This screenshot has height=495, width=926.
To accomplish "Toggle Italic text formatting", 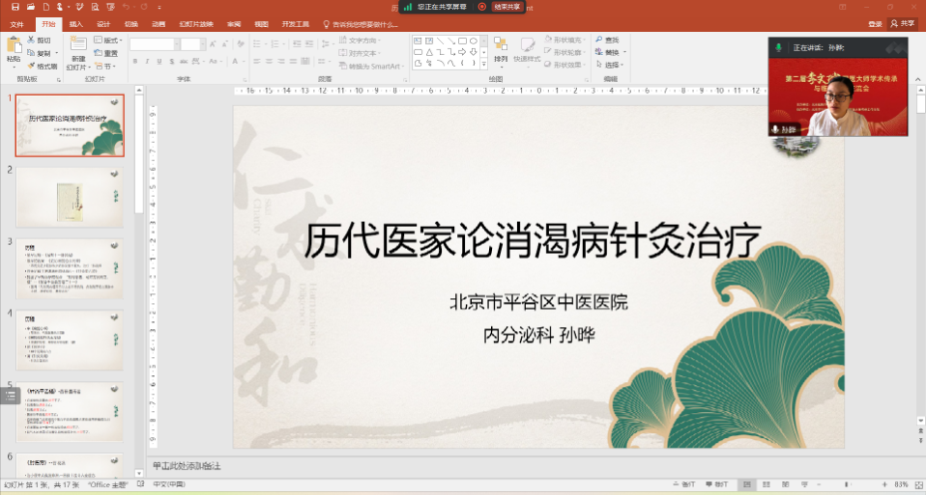I will [x=148, y=62].
